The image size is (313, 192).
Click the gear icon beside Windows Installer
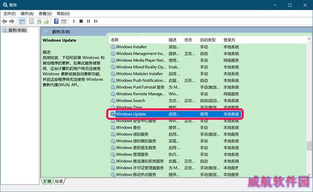[113, 47]
